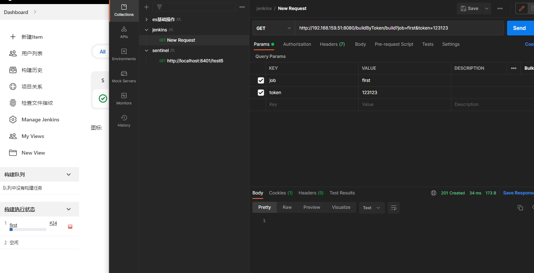Image resolution: width=534 pixels, height=273 pixels.
Task: Open Environments in Postman sidebar
Action: tap(124, 55)
